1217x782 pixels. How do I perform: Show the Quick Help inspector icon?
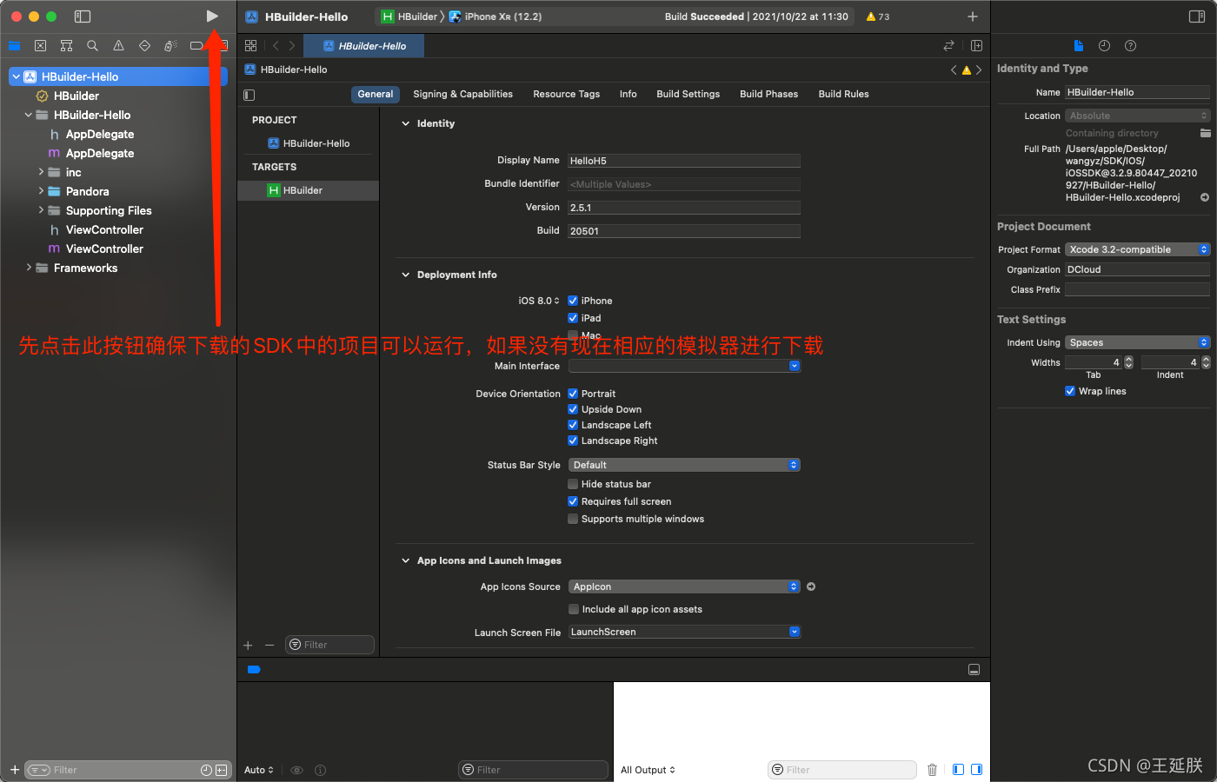(x=1130, y=45)
